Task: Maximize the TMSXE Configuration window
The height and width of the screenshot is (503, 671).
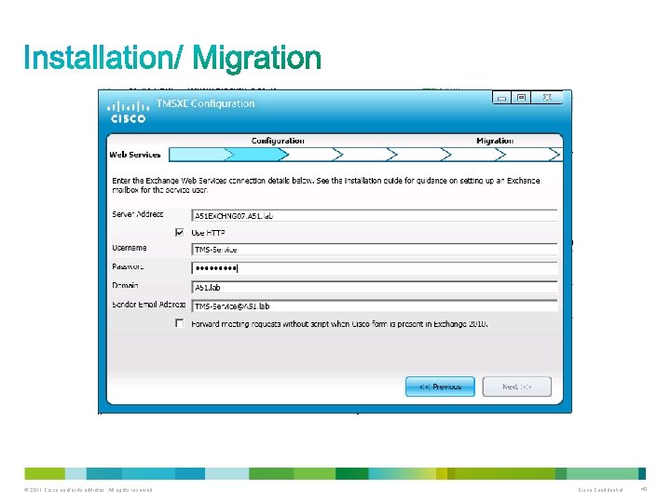Action: coord(521,98)
